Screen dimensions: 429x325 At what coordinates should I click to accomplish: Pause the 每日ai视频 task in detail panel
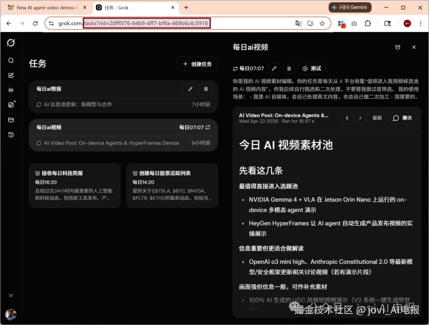click(x=289, y=68)
